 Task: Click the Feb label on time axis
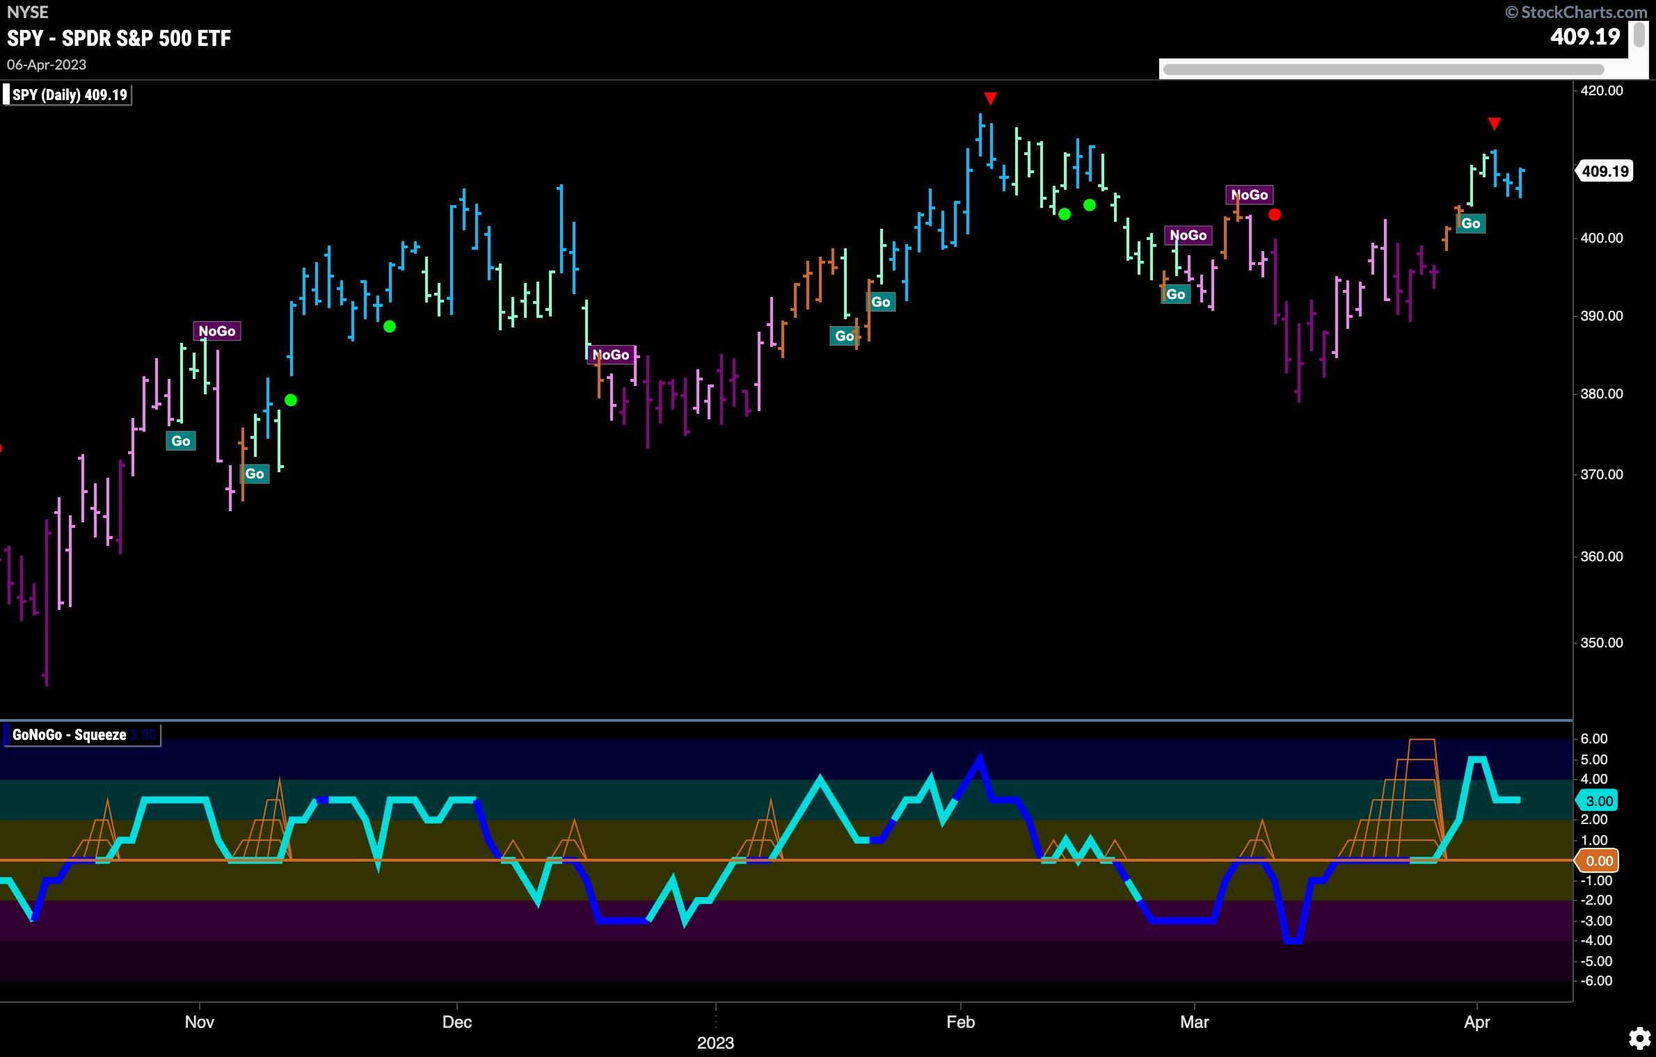pyautogui.click(x=960, y=1022)
